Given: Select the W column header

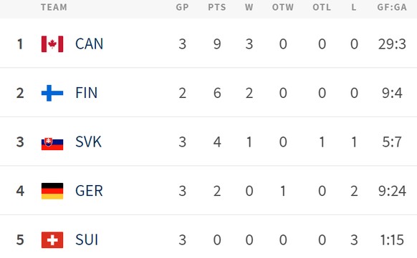Looking at the screenshot, I should pyautogui.click(x=249, y=7).
